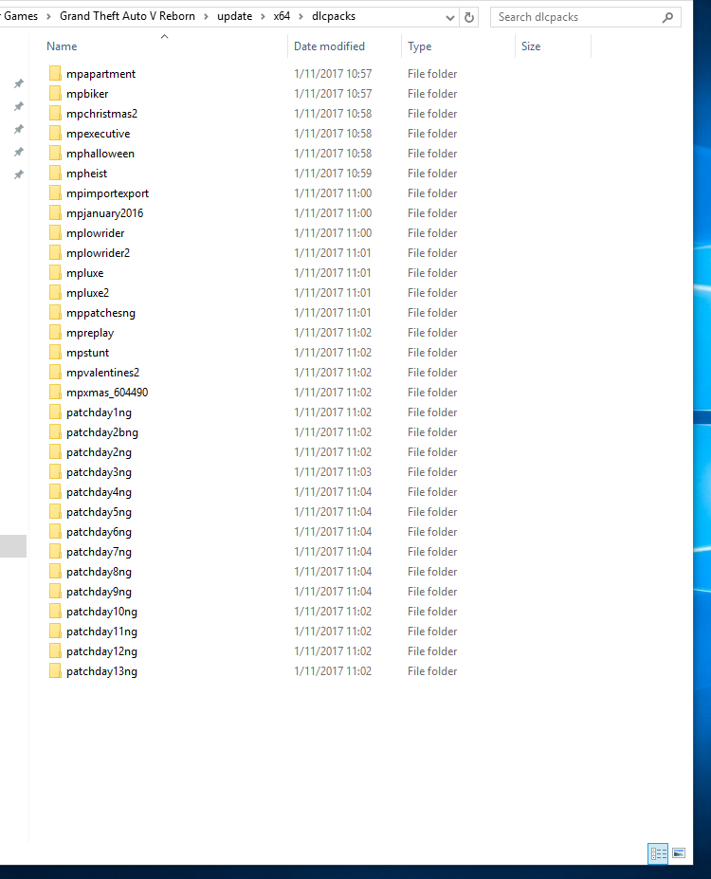The image size is (711, 879).
Task: Select the mpxmas_604490 folder icon
Action: (x=55, y=392)
